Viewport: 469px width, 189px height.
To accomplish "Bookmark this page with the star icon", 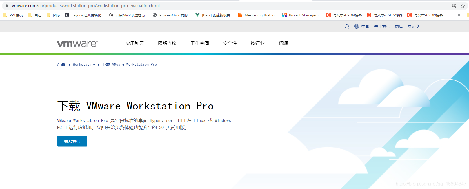I will (x=463, y=6).
